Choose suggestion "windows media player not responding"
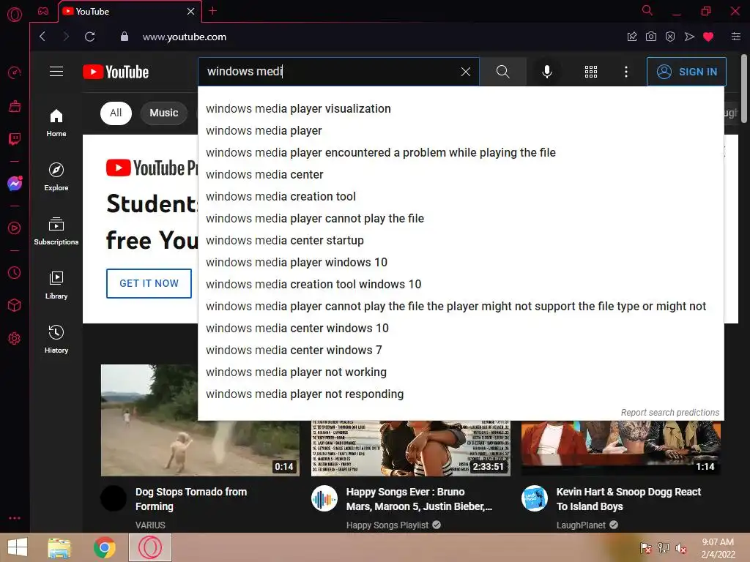 tap(461, 394)
